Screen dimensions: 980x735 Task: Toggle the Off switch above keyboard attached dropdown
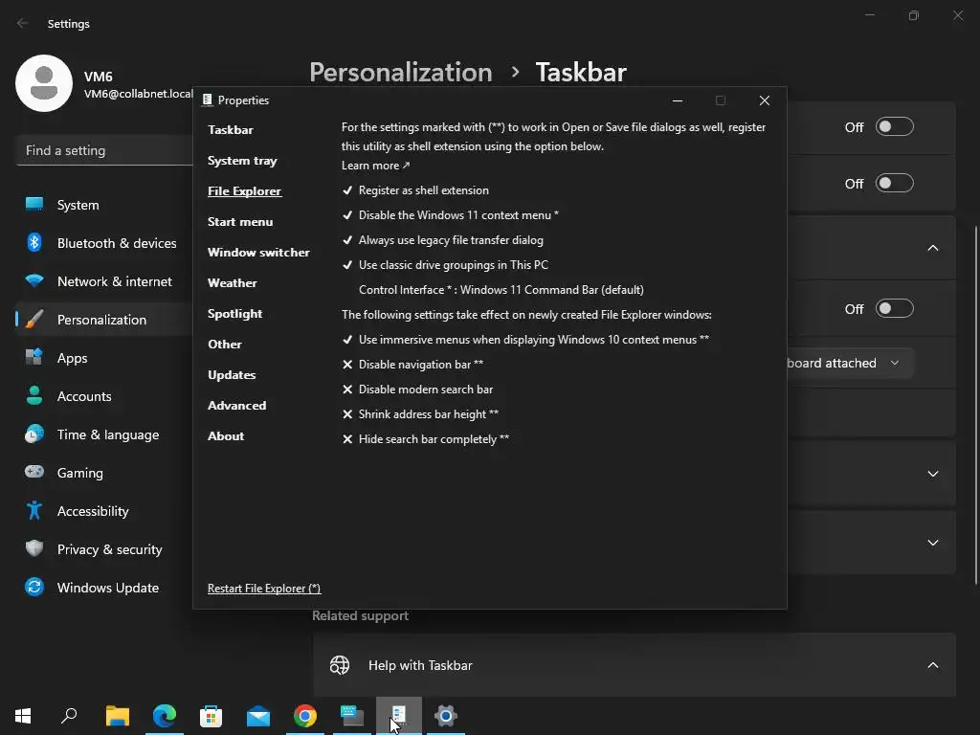point(895,309)
